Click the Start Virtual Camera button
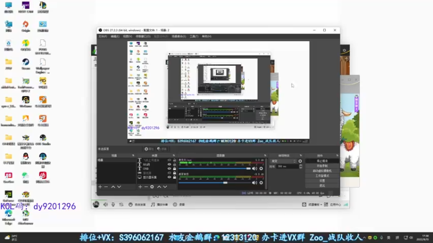 [322, 171]
